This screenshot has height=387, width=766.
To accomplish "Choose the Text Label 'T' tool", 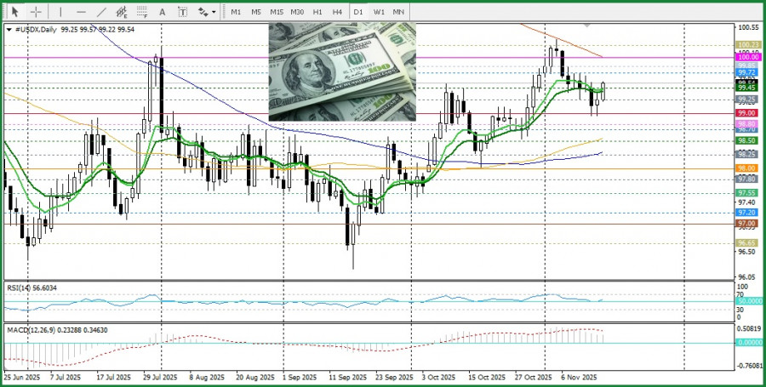I will coord(183,12).
